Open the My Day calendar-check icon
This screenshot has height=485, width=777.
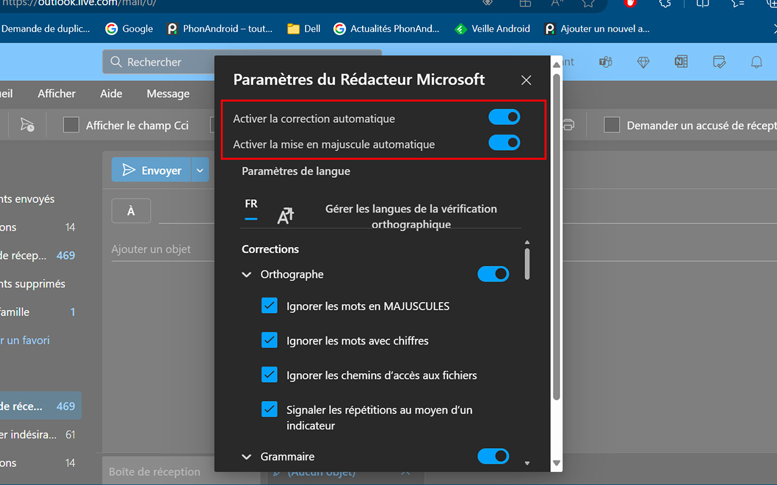[719, 62]
